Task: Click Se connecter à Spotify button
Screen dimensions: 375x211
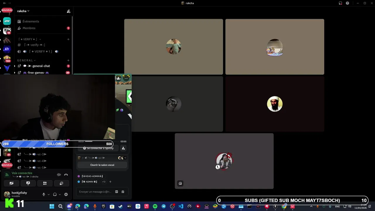Action: (98, 148)
